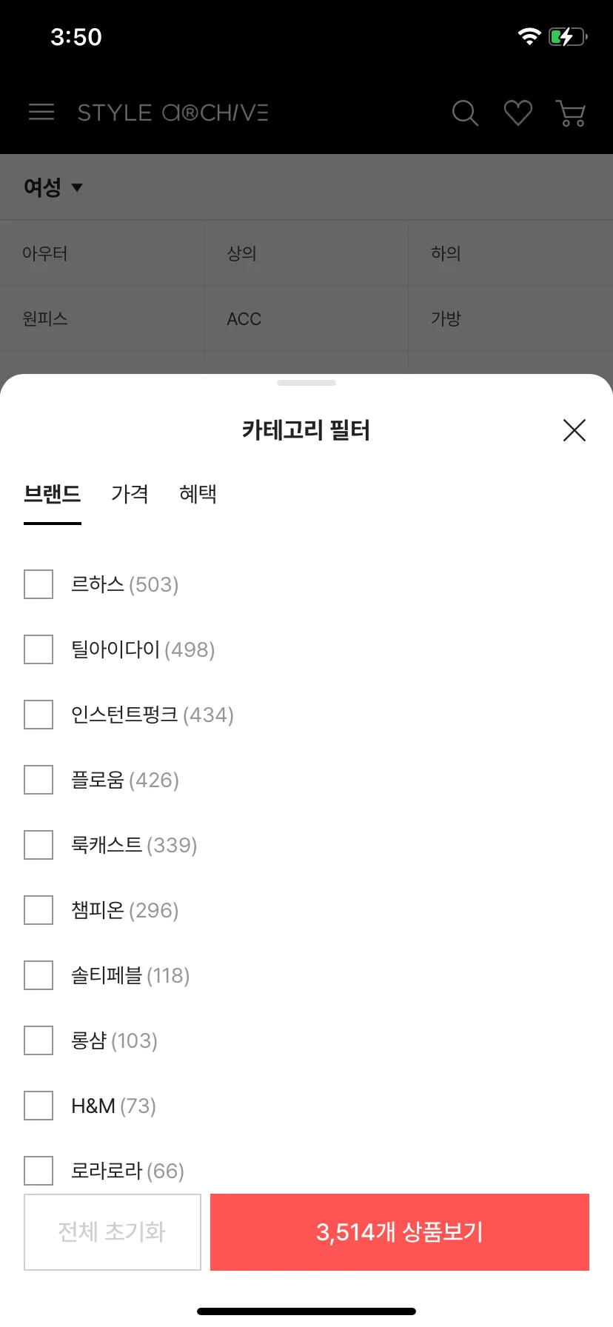Check the 르하스 brand checkbox
The height and width of the screenshot is (1327, 613).
click(x=38, y=584)
